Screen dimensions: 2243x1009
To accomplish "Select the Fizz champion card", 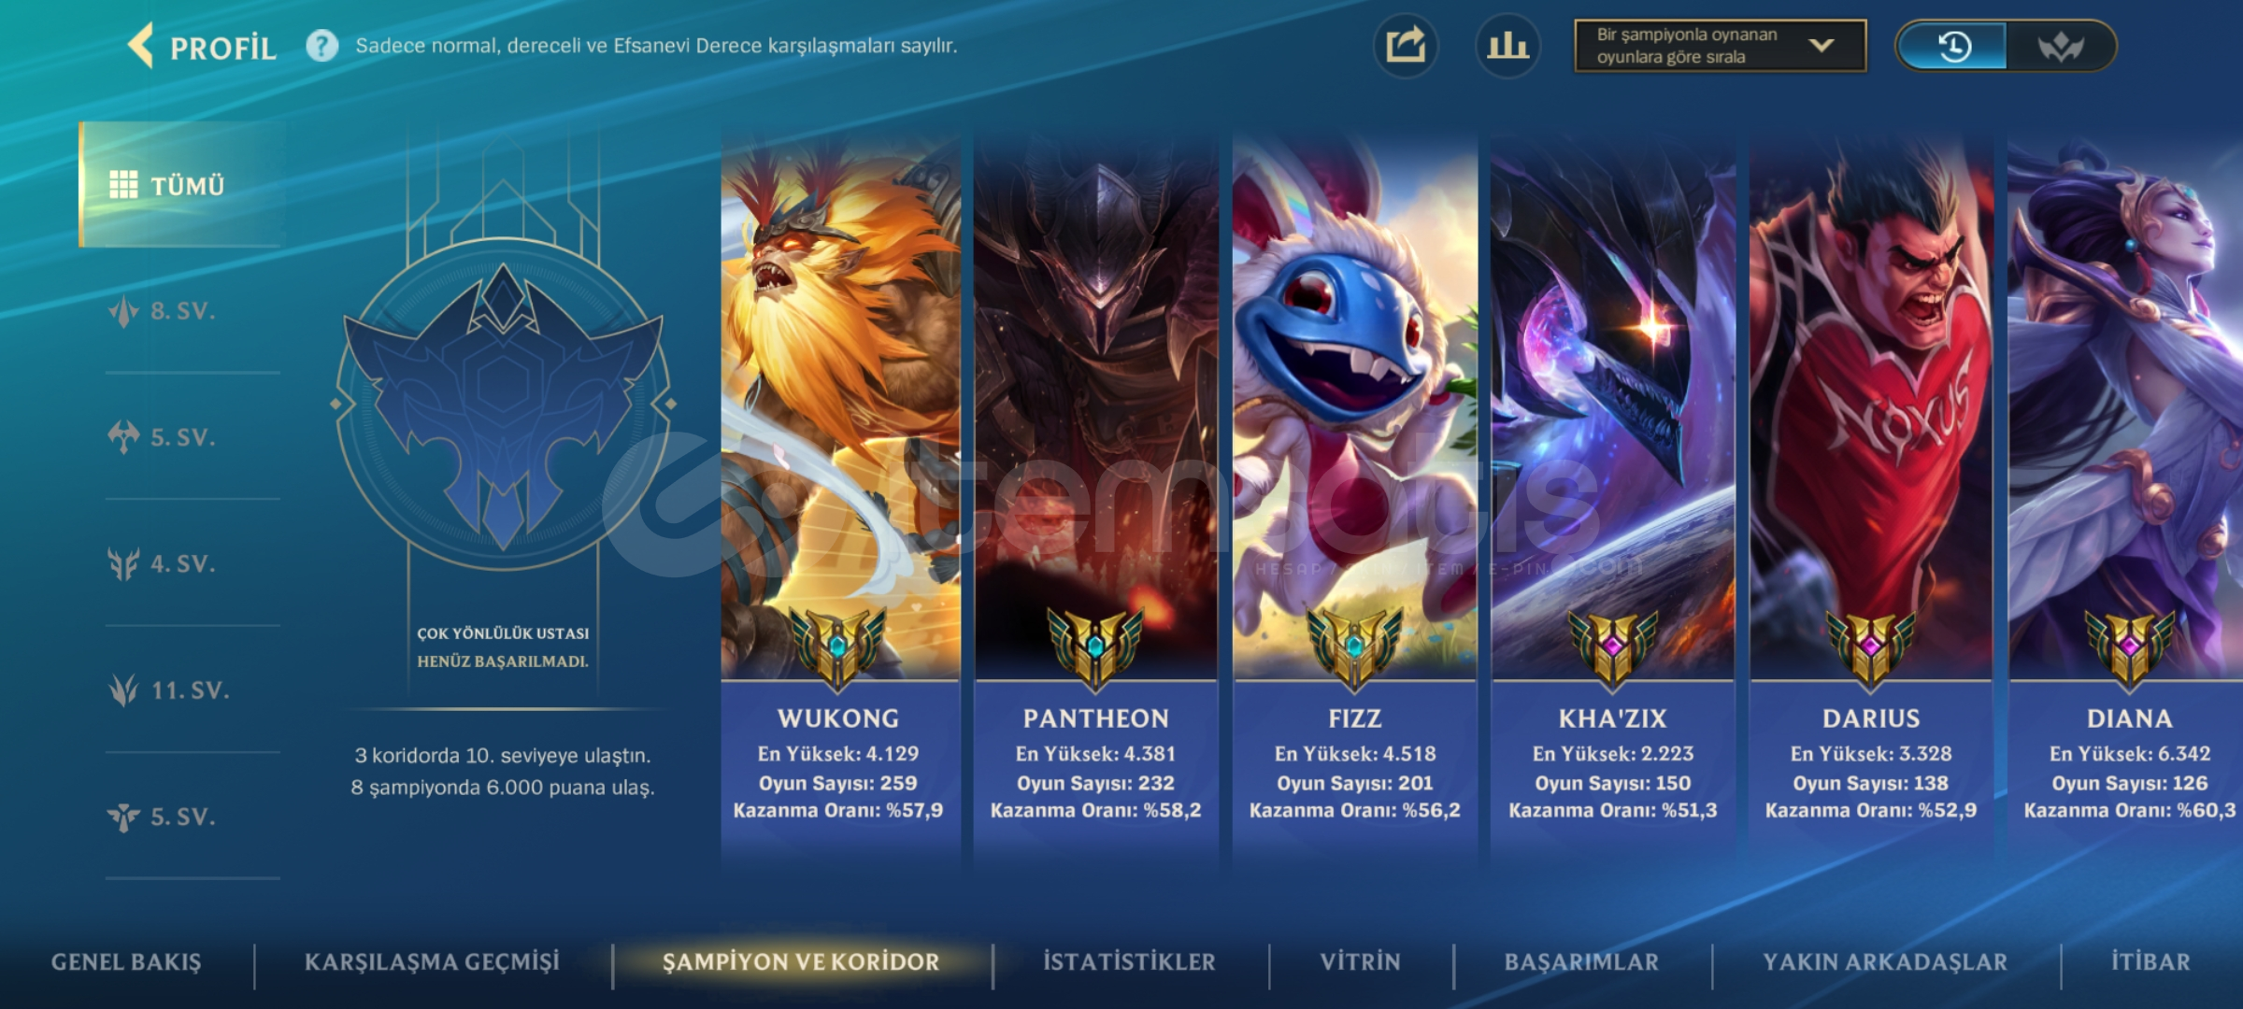I will (x=1354, y=495).
